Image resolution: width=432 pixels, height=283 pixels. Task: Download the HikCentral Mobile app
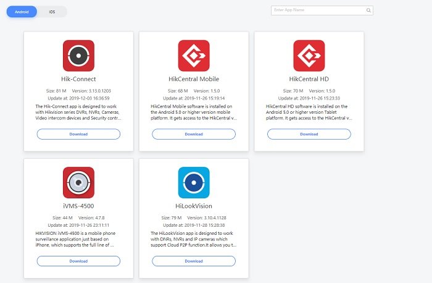pyautogui.click(x=194, y=134)
